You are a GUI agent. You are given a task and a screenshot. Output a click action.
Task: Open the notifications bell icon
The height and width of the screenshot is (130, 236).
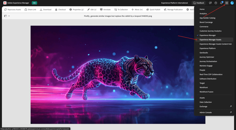click(x=221, y=3)
